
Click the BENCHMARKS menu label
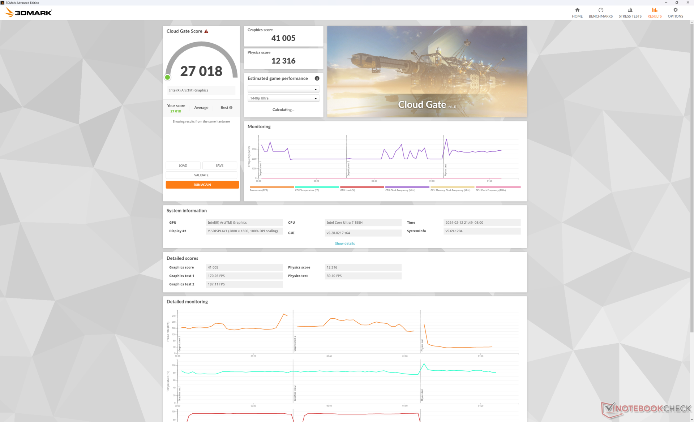coord(601,16)
